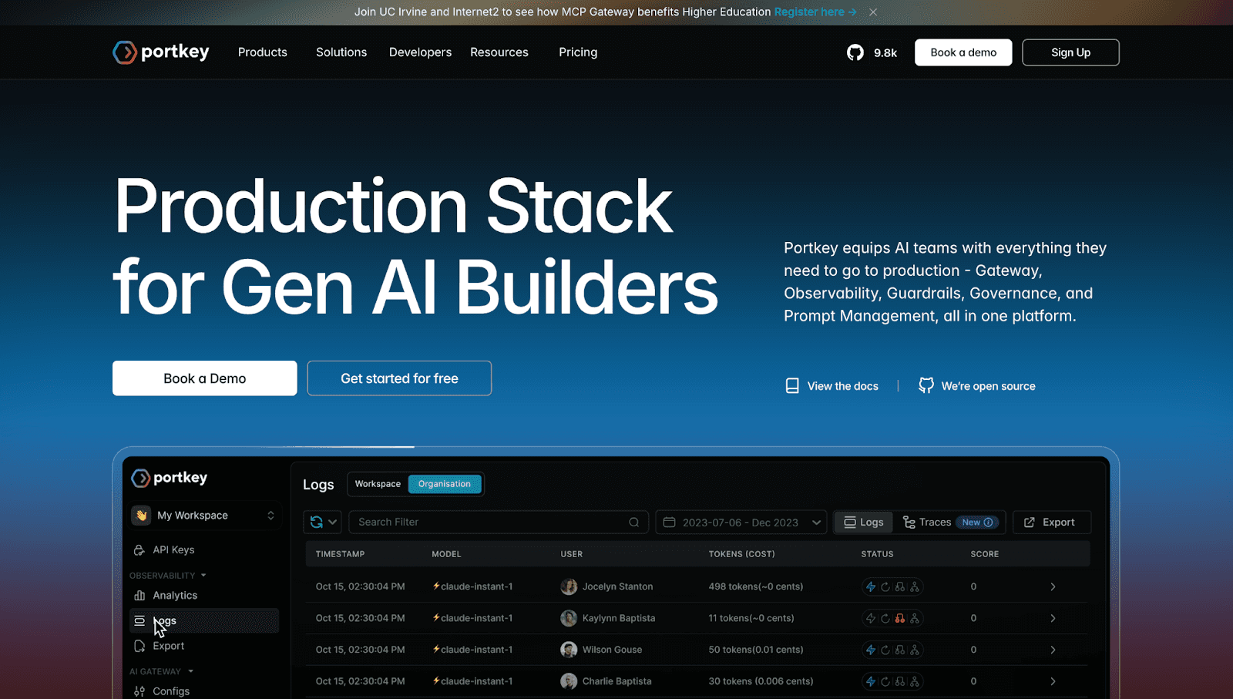Select the Logs view tab

(x=864, y=522)
